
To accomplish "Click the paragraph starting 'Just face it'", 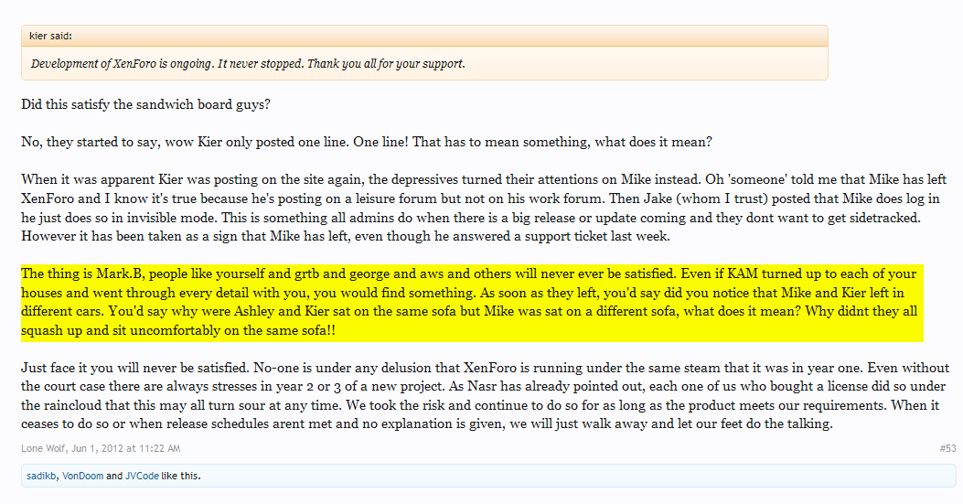I will [485, 396].
